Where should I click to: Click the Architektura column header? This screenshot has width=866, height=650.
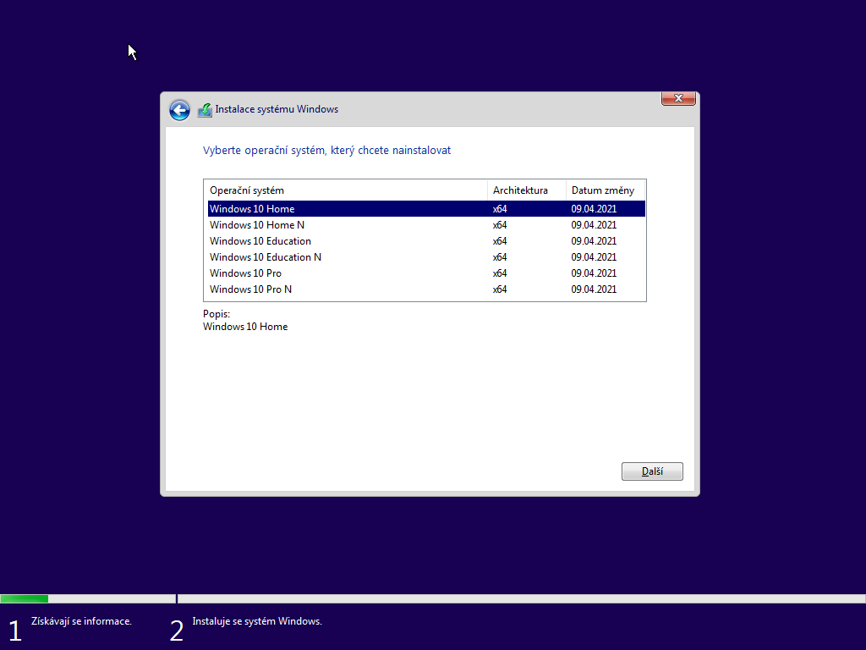coord(520,190)
